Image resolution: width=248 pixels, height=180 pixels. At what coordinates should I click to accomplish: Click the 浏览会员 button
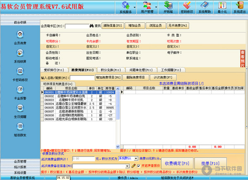click(156, 26)
